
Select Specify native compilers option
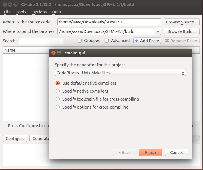click(x=58, y=91)
